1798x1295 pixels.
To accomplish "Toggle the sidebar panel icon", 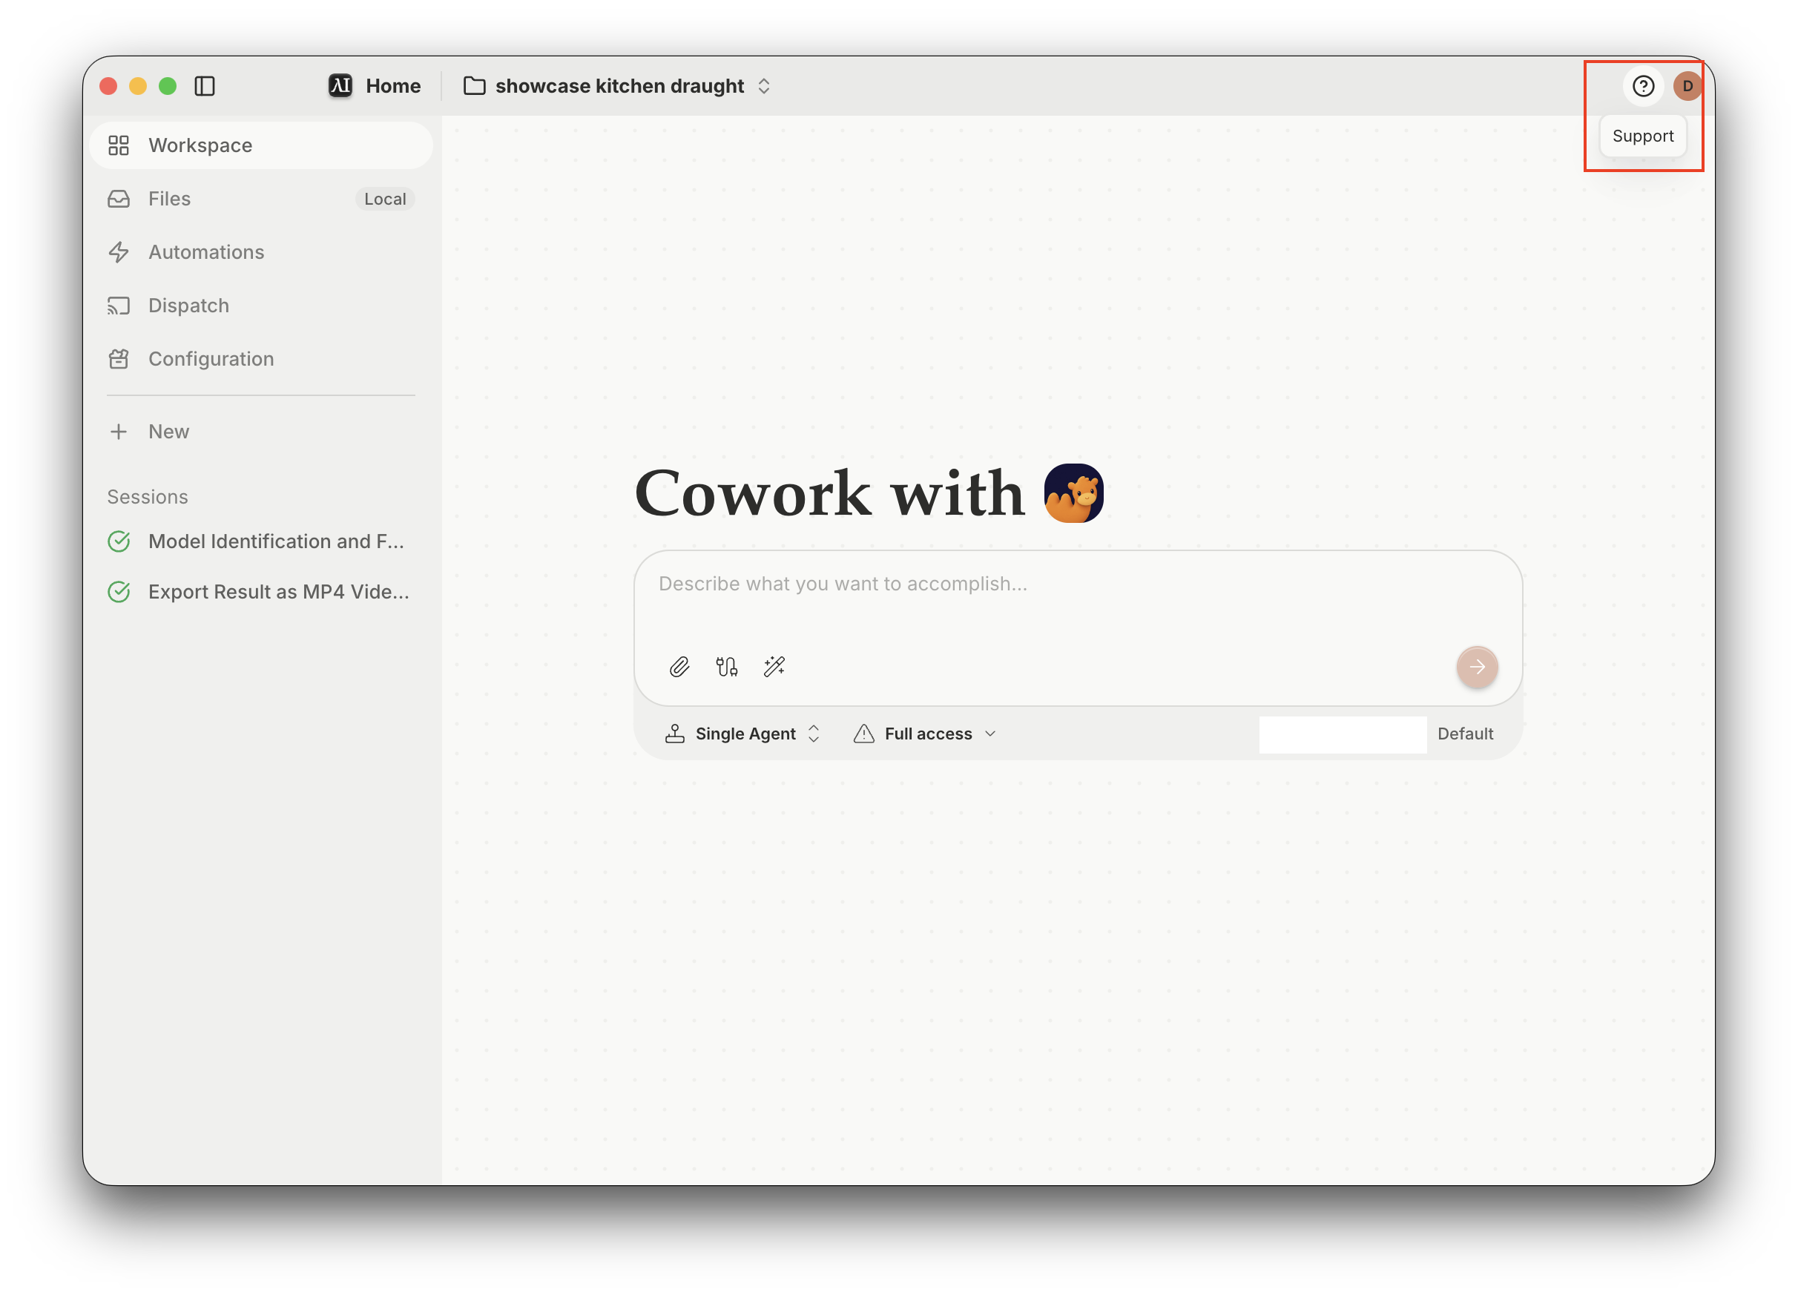I will (x=205, y=85).
